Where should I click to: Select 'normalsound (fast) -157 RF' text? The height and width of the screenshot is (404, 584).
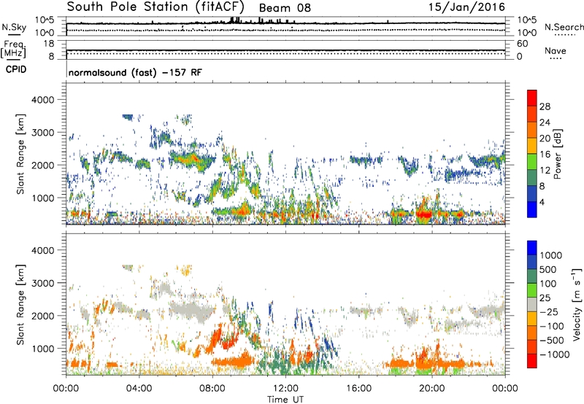pyautogui.click(x=135, y=72)
